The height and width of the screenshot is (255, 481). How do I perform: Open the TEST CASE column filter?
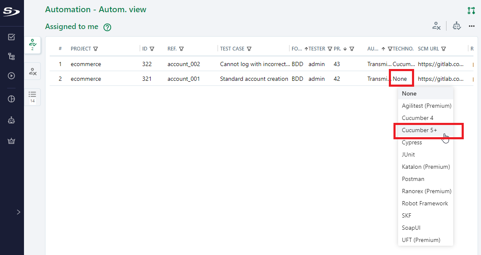click(250, 48)
